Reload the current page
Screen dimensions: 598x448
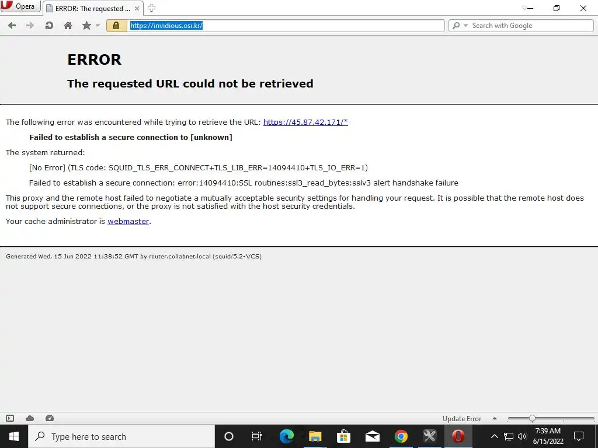pos(49,26)
